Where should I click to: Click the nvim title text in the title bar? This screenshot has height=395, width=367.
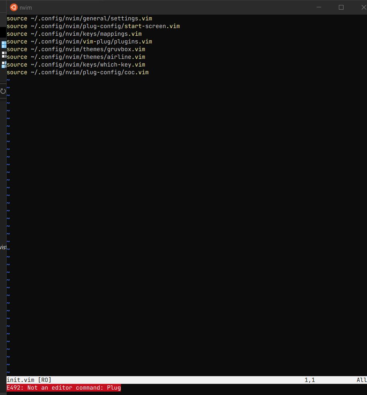25,7
